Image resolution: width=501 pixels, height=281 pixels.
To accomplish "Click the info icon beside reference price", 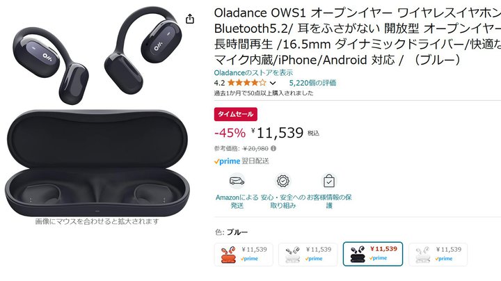I will pos(273,148).
